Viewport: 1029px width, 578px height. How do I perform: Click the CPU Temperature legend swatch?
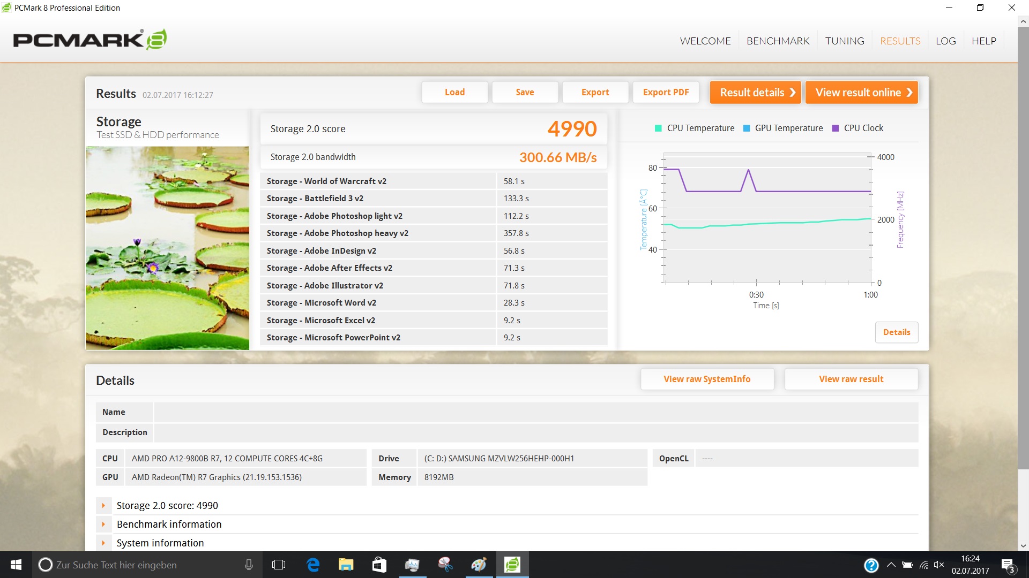point(658,128)
